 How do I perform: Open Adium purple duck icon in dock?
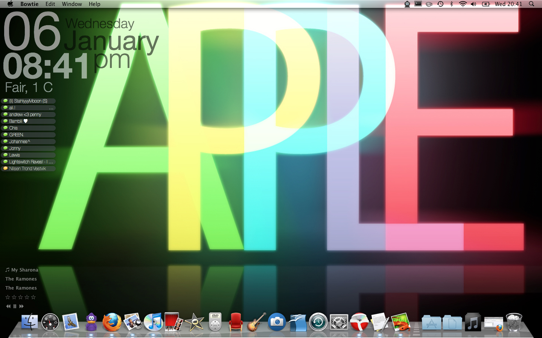pyautogui.click(x=91, y=322)
